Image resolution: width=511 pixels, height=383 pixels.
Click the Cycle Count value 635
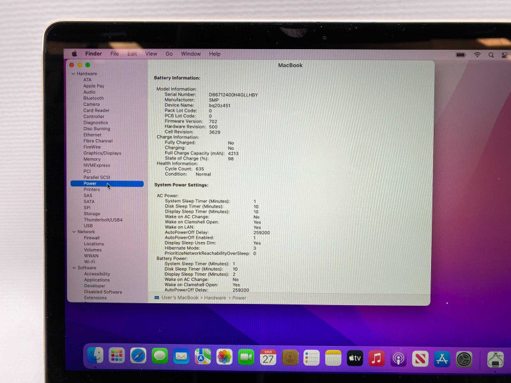tap(200, 169)
